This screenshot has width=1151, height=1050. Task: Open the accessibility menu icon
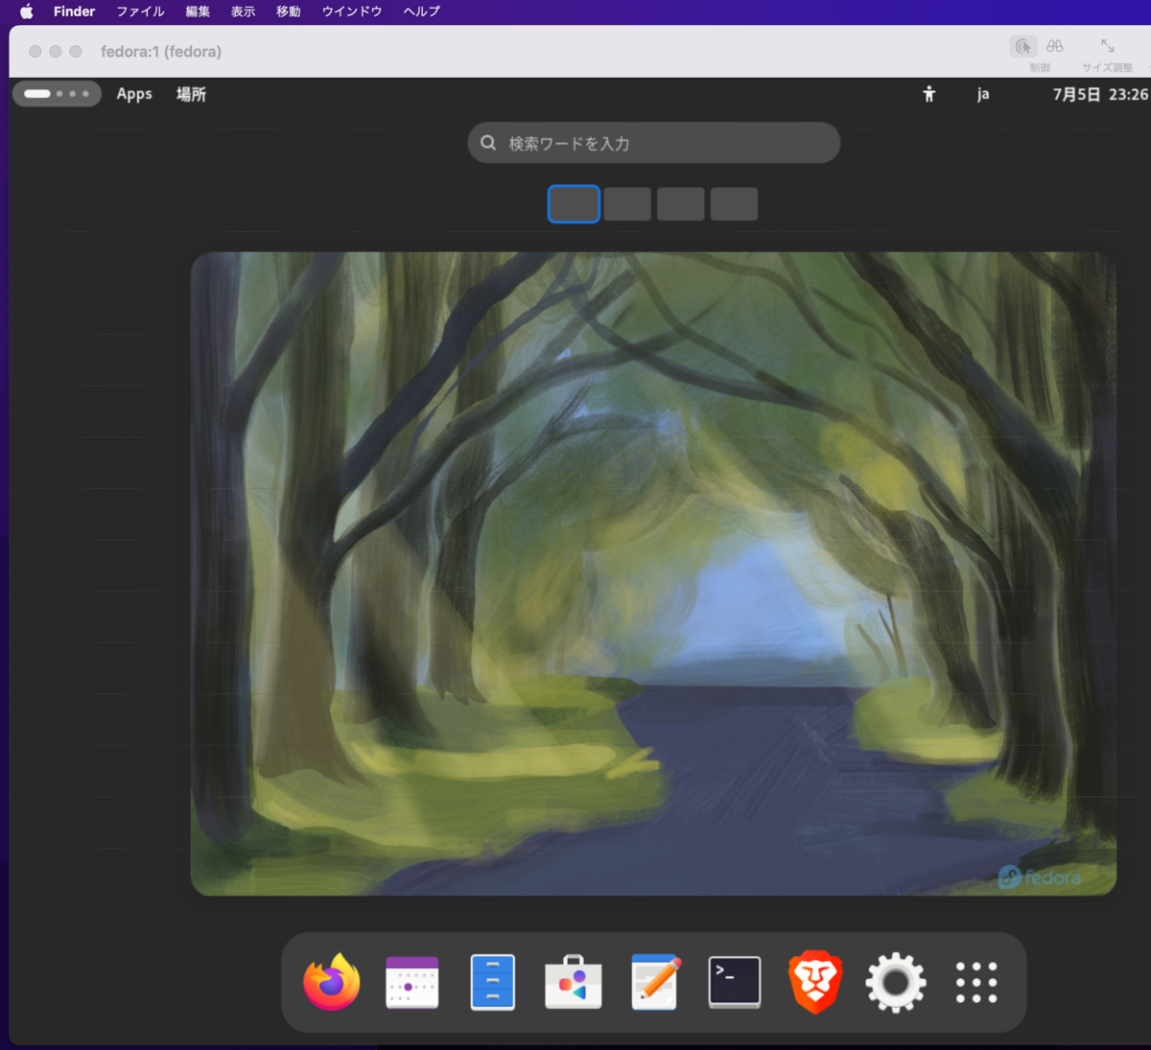pos(928,94)
